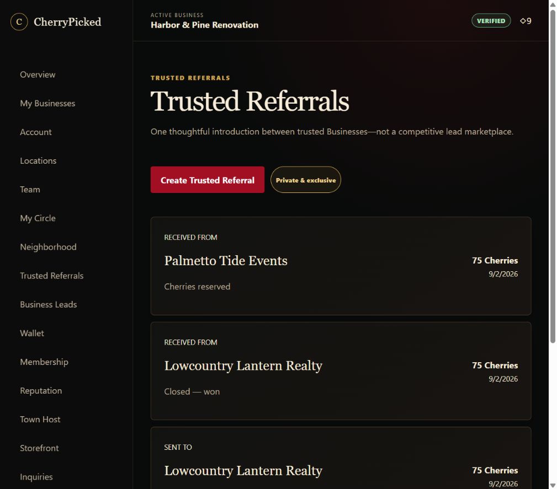Click the CherryPicked brand name
The image size is (557, 489).
coord(67,22)
